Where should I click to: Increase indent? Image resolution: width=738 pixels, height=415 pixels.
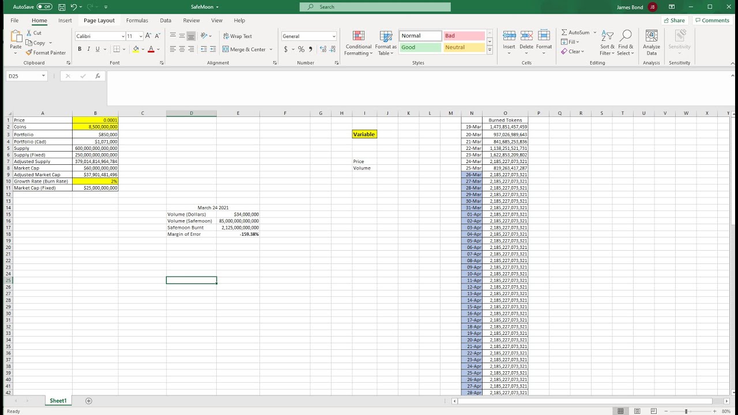[x=213, y=49]
